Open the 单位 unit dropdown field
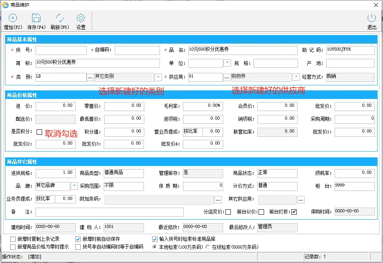The height and width of the screenshot is (263, 383). point(206,63)
